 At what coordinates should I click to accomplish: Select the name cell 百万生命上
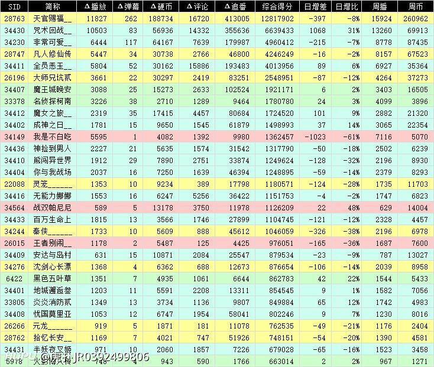click(52, 220)
